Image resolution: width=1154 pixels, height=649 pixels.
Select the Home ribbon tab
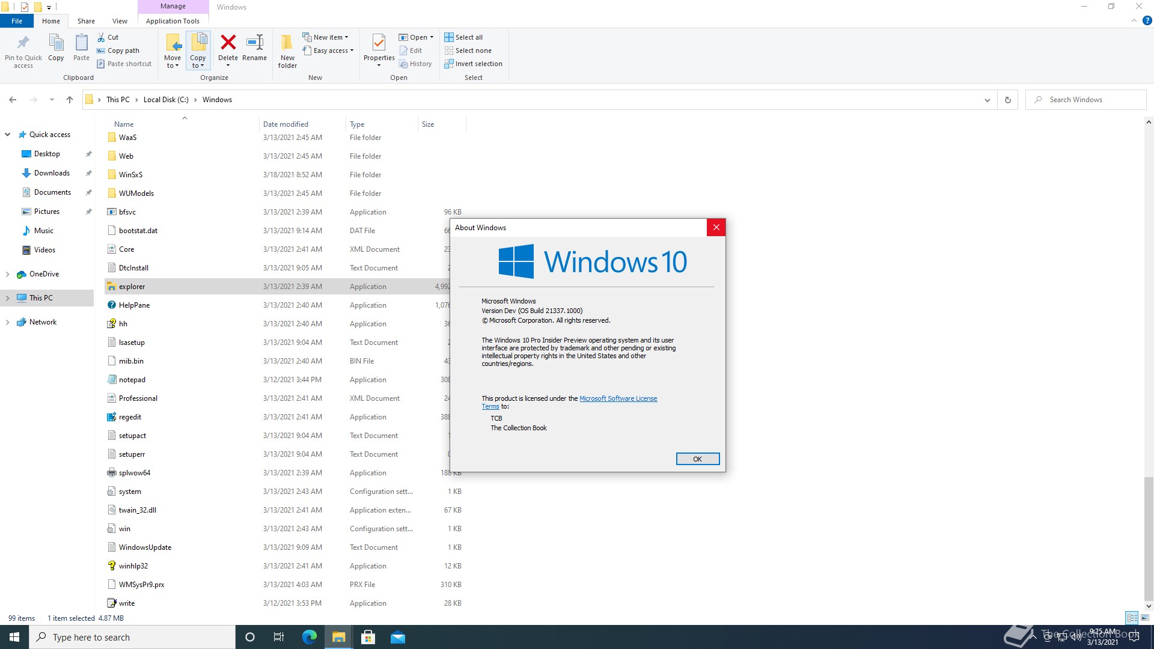pyautogui.click(x=51, y=21)
